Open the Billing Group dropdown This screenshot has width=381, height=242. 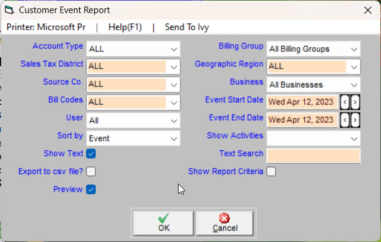[314, 49]
